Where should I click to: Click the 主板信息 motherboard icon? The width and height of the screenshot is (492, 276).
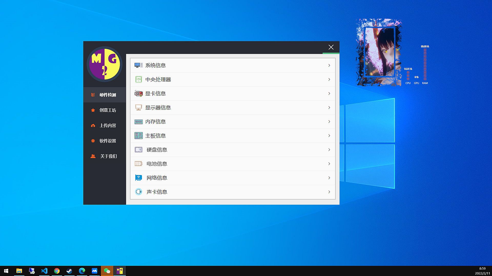tap(138, 136)
